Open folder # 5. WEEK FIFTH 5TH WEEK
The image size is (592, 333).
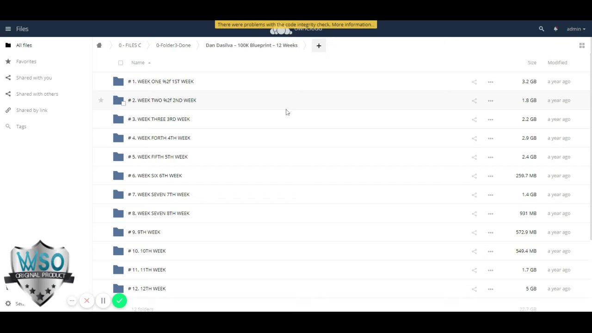click(x=158, y=157)
